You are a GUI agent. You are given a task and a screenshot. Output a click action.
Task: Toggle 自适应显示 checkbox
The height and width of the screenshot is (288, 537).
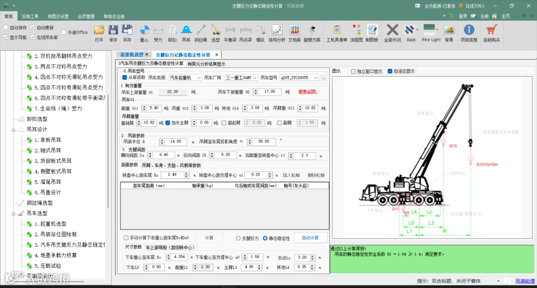click(x=390, y=71)
